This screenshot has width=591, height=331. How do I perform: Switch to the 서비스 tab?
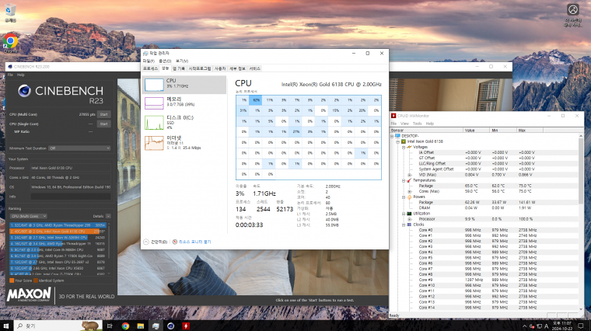255,68
